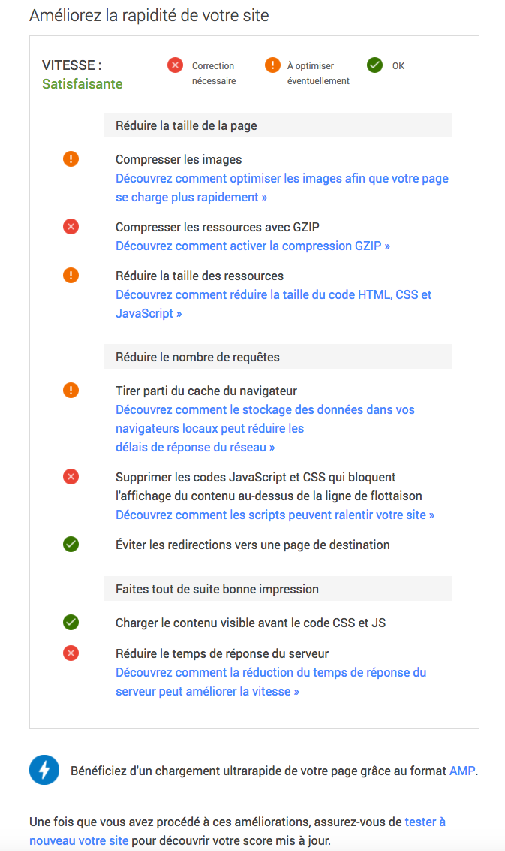This screenshot has width=505, height=851.
Task: Open link about reducing server response time
Action: tap(270, 672)
